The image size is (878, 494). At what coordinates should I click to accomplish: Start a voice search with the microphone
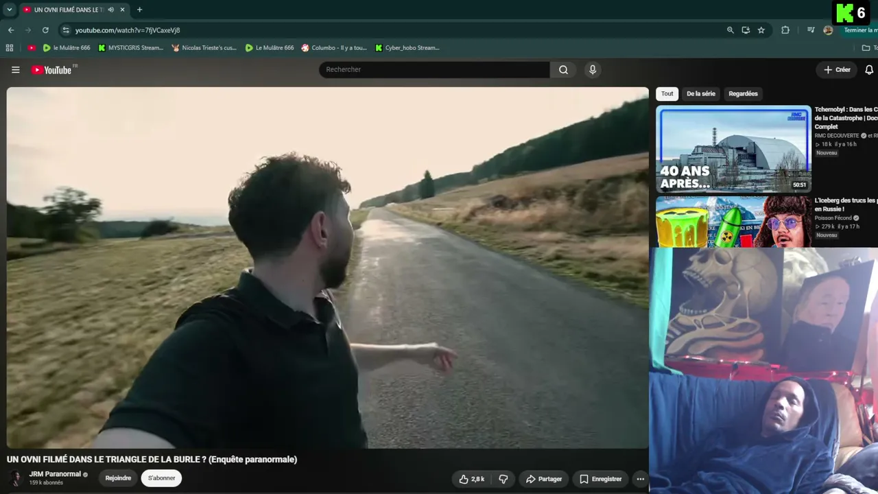593,69
